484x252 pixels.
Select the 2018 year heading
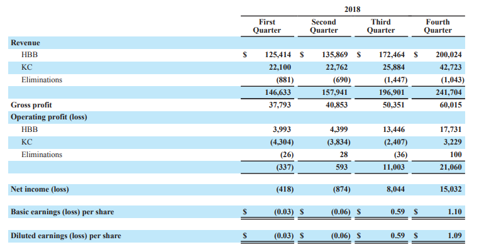pyautogui.click(x=352, y=9)
